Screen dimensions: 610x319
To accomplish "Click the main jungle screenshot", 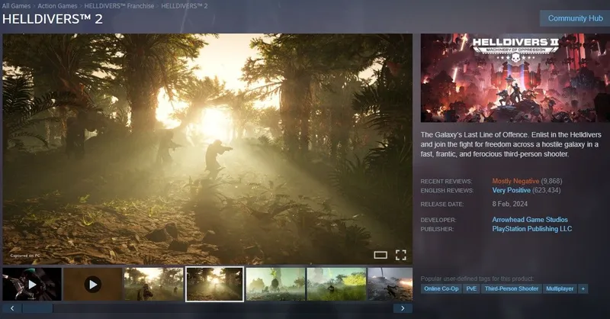I will coord(207,149).
